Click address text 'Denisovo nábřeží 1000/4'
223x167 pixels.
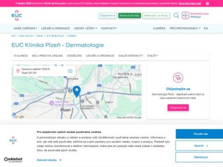point(36,69)
